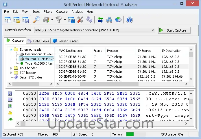This screenshot has width=201, height=139.
Task: Click hex view scroll up arrow
Action: (x=191, y=94)
